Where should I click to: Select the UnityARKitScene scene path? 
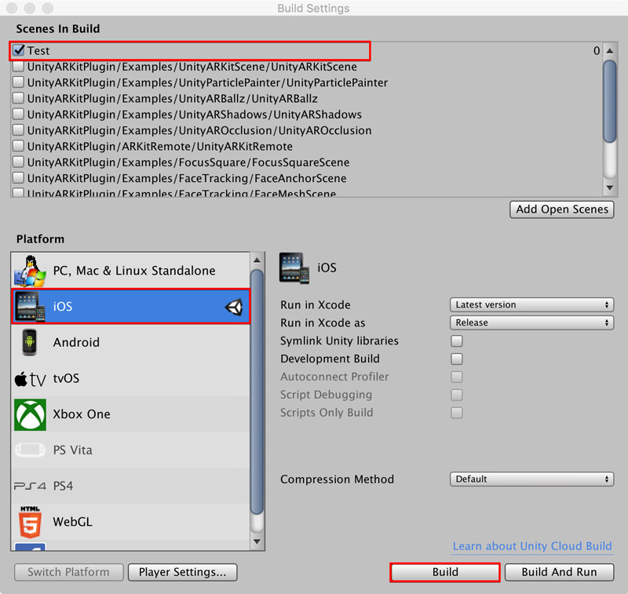[192, 67]
